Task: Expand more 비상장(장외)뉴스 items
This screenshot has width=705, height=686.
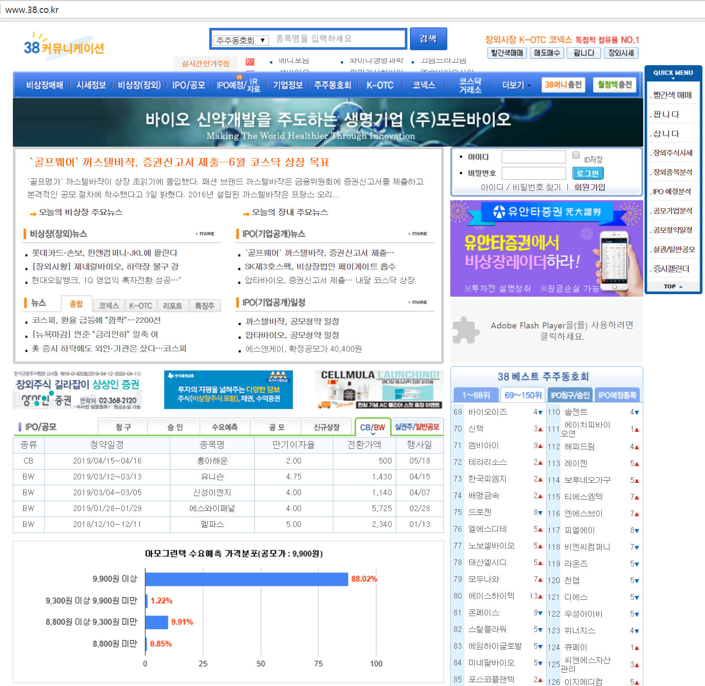Action: coord(205,234)
